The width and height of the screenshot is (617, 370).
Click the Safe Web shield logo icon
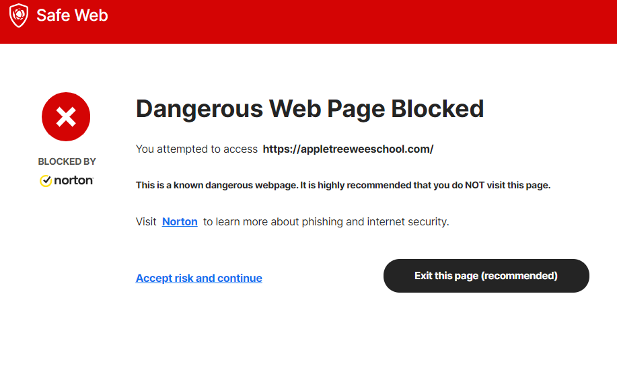(19, 15)
